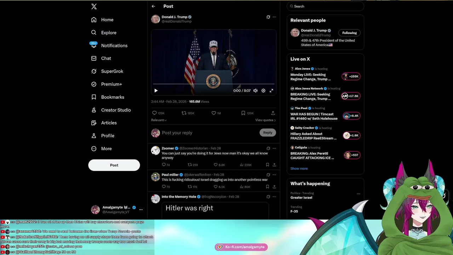Viewport: 453px width, 255px height.
Task: Open account options next to Amalgamyte
Action: click(141, 209)
